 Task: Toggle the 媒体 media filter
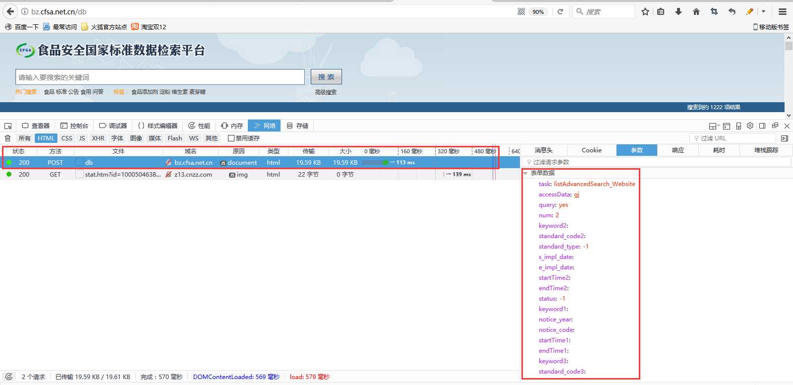(155, 138)
